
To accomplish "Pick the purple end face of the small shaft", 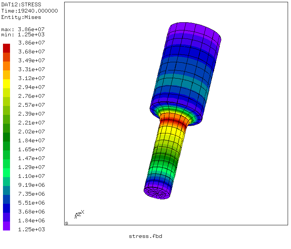I will (x=157, y=193).
